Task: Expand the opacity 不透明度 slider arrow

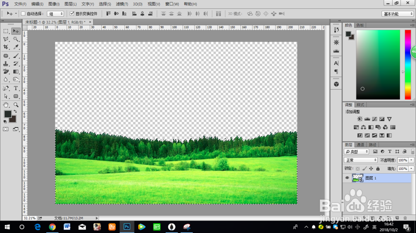Action: 411,160
